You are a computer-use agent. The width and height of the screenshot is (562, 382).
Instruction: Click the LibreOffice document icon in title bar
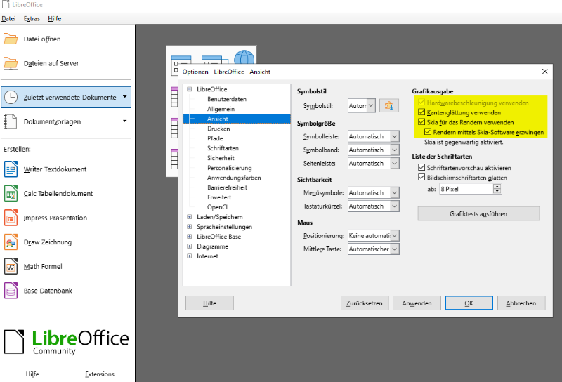(x=6, y=4)
